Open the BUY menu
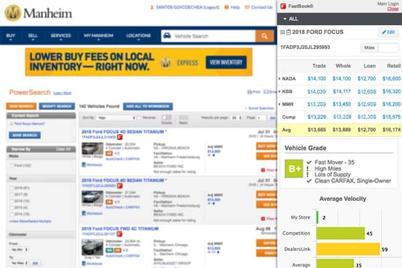Screen dimensions: 402x268 [11, 36]
